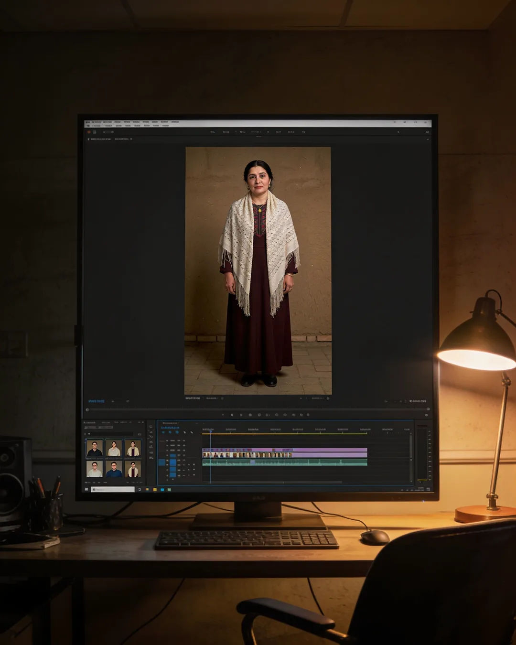The image size is (516, 645).
Task: Select the green audio clip in timeline
Action: 284,462
